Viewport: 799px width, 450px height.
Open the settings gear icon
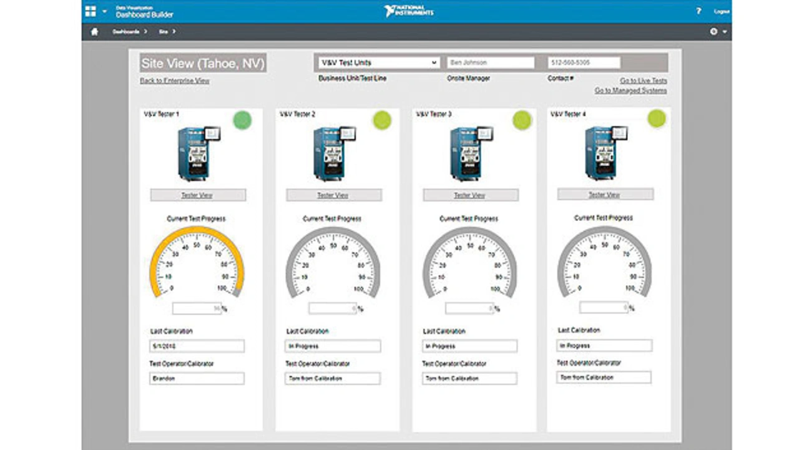click(713, 31)
